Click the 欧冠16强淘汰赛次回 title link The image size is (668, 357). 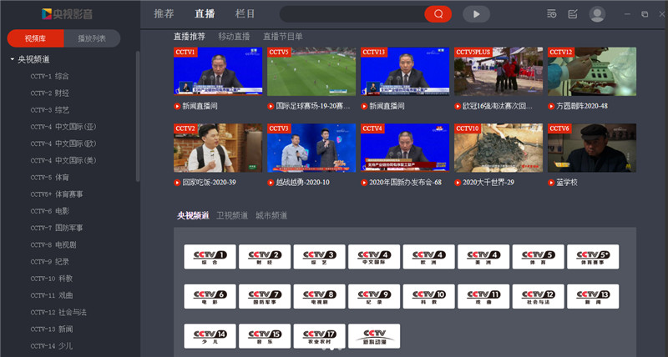[498, 106]
